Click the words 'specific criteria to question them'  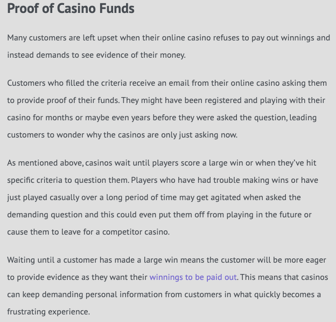(x=68, y=180)
